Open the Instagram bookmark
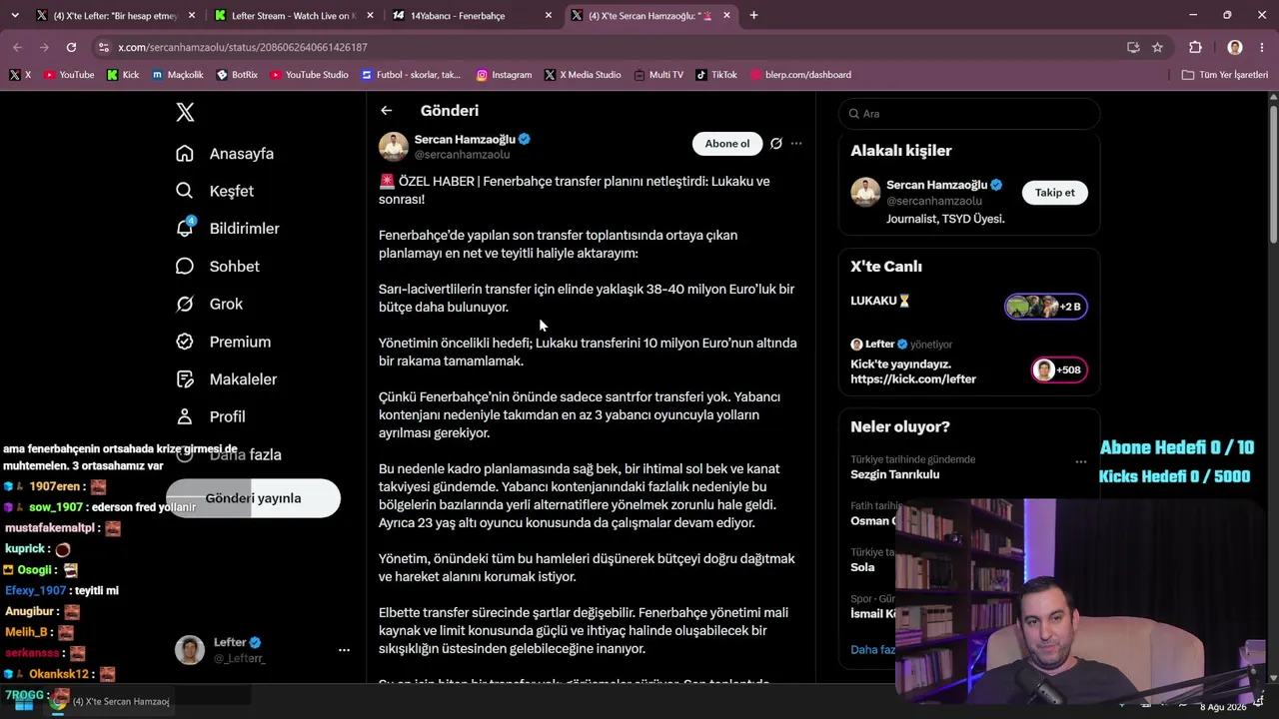This screenshot has width=1279, height=719. [504, 75]
